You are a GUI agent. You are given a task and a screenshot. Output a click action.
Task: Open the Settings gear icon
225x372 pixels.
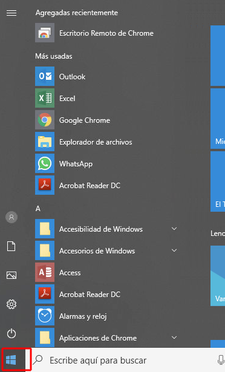[11, 304]
